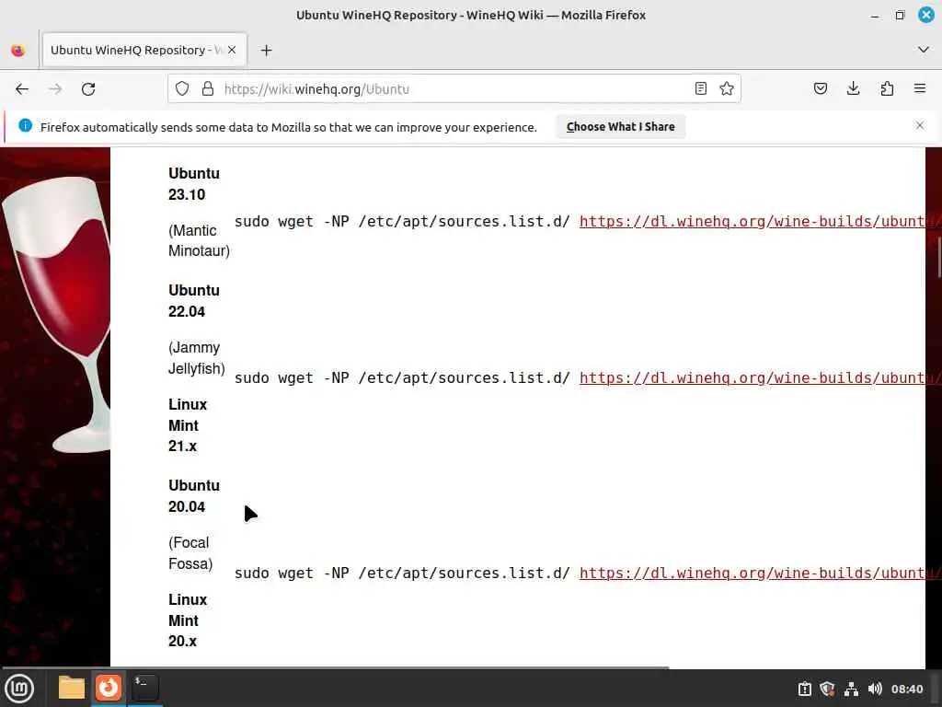Click the (Focal Fossa) text

pos(190,553)
